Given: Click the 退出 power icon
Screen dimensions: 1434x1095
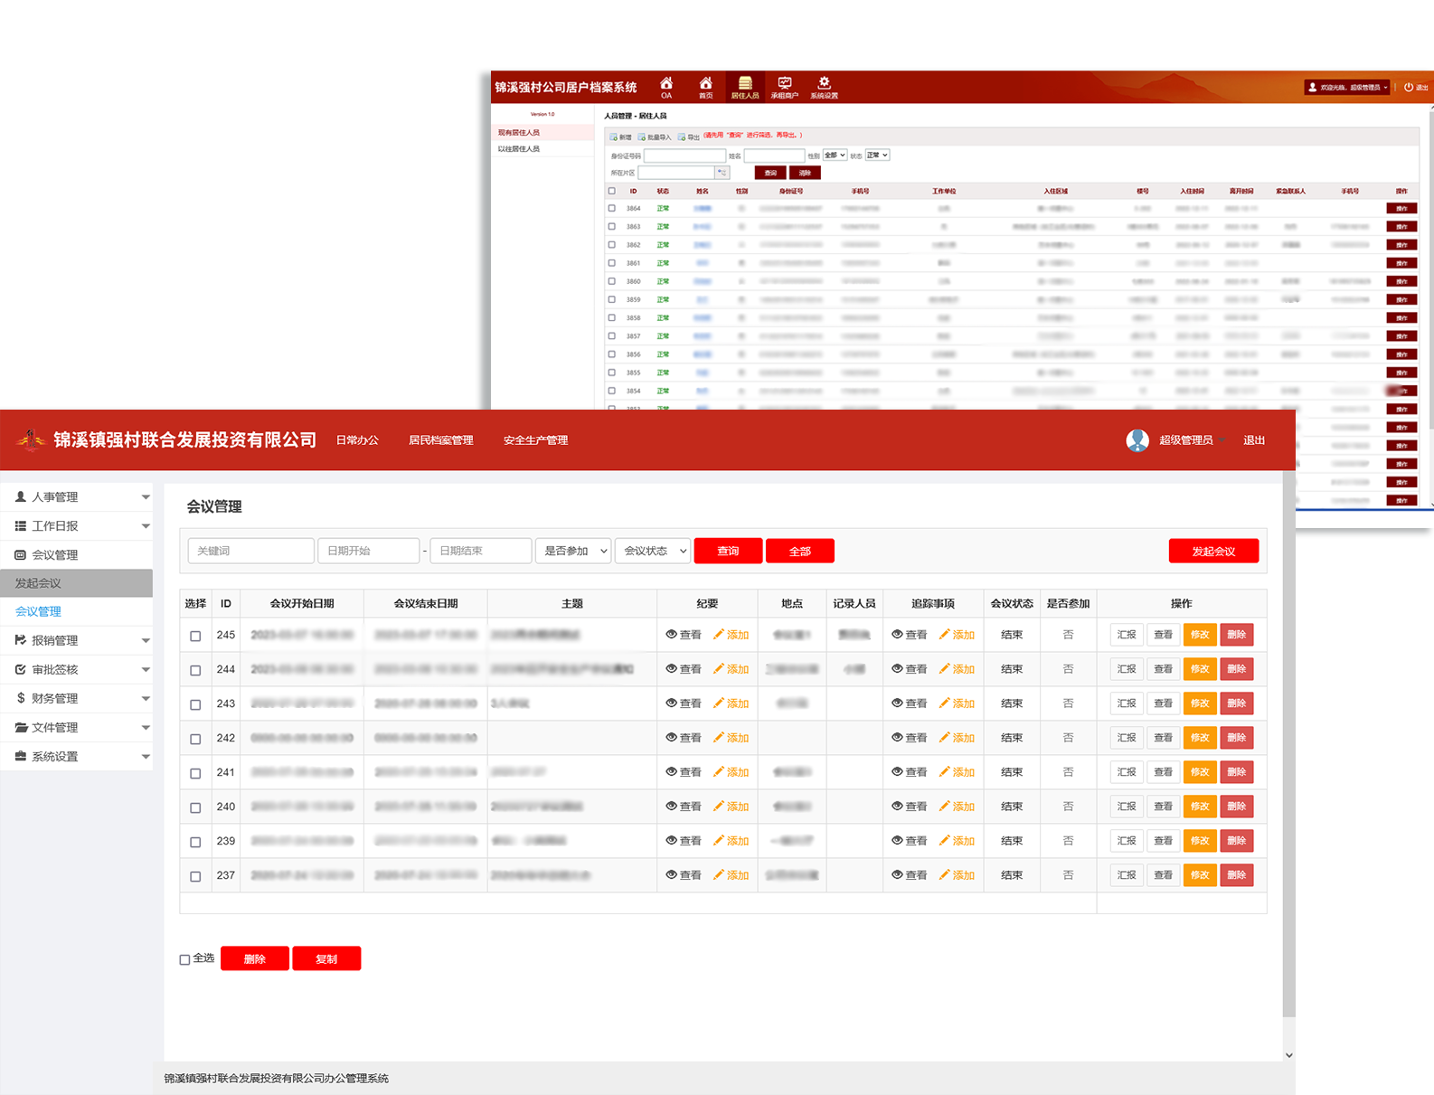Looking at the screenshot, I should point(1409,87).
